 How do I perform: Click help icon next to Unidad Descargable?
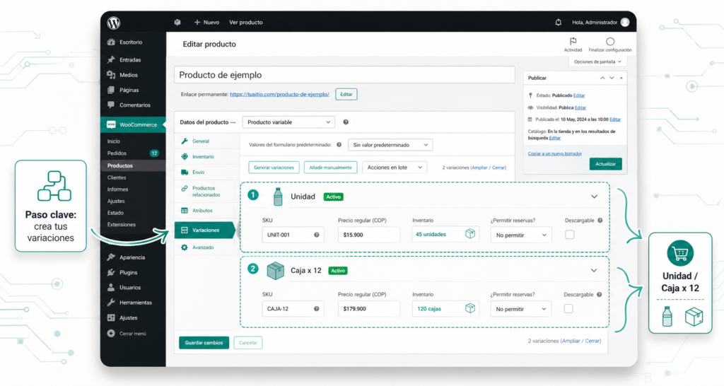[600, 221]
